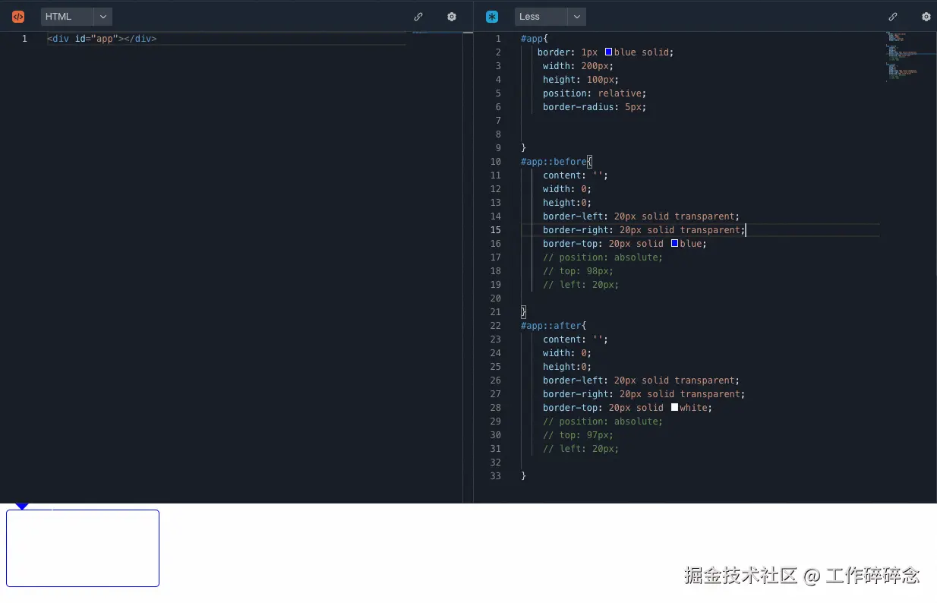This screenshot has height=603, width=937.
Task: Click the blue triangle in preview
Action: [22, 506]
